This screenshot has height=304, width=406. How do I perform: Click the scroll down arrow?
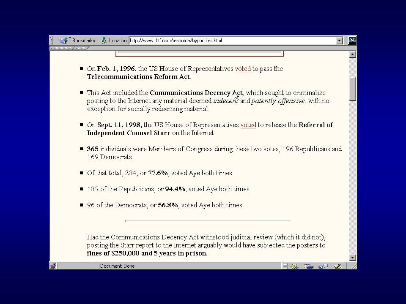point(352,258)
